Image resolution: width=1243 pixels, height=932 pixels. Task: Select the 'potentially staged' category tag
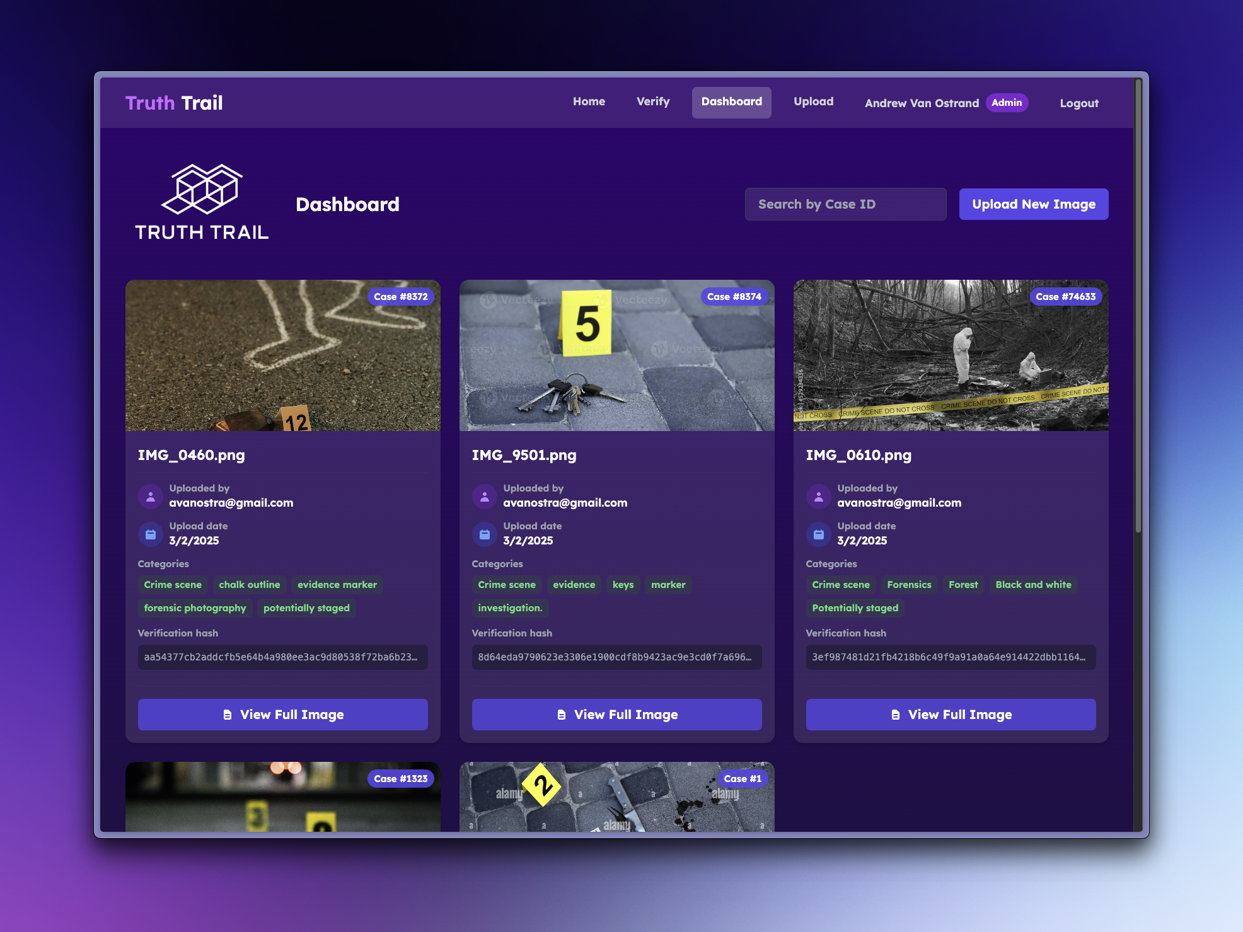coord(306,608)
